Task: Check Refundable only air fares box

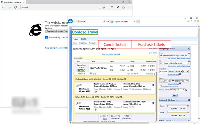Action: click(x=161, y=86)
